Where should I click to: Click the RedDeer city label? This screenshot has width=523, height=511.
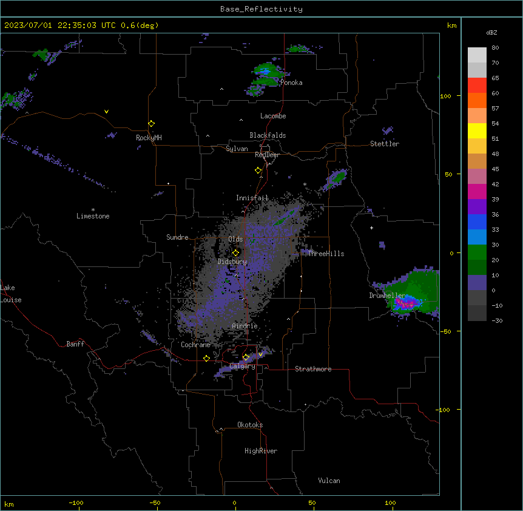point(267,155)
